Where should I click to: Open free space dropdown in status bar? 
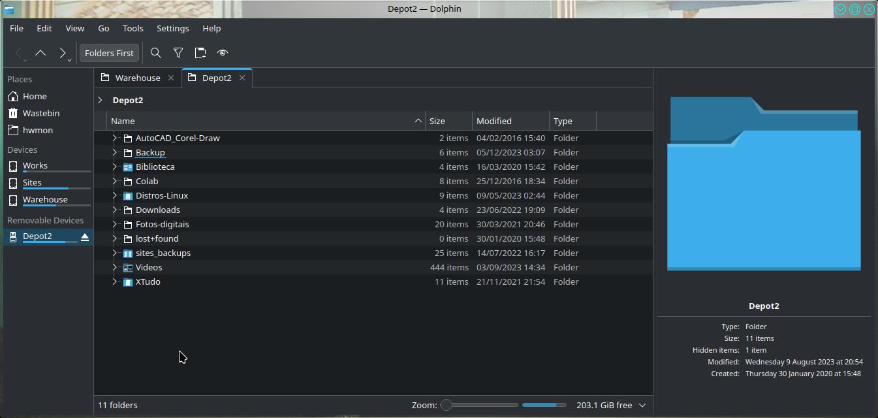[642, 405]
